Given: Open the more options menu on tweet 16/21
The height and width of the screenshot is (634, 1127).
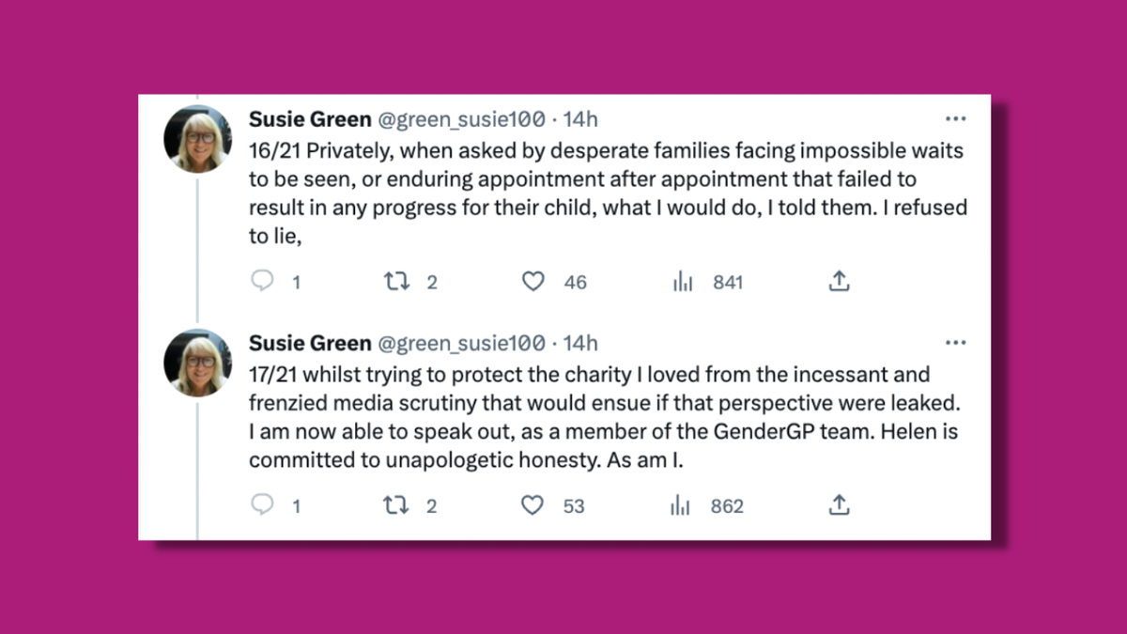Looking at the screenshot, I should click(x=956, y=117).
